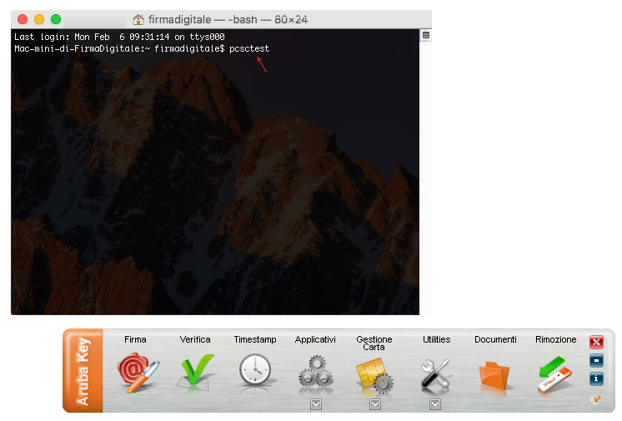Expand the dropdown arrow under Applicativi
This screenshot has height=421, width=622.
coord(316,404)
